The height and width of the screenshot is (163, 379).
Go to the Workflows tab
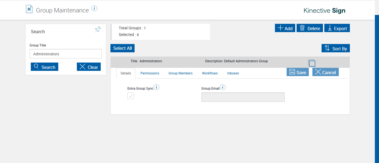[x=210, y=73]
